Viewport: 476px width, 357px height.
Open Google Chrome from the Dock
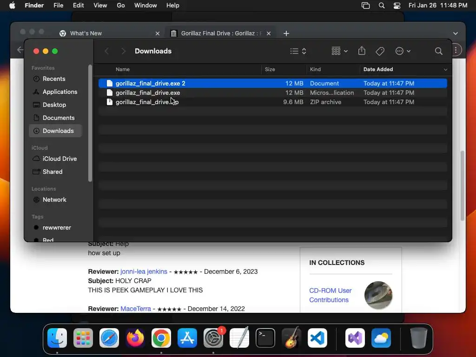161,338
